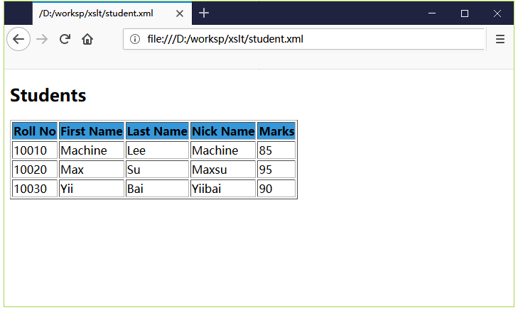The image size is (518, 310).
Task: Click the browser back arrow button
Action: 18,39
